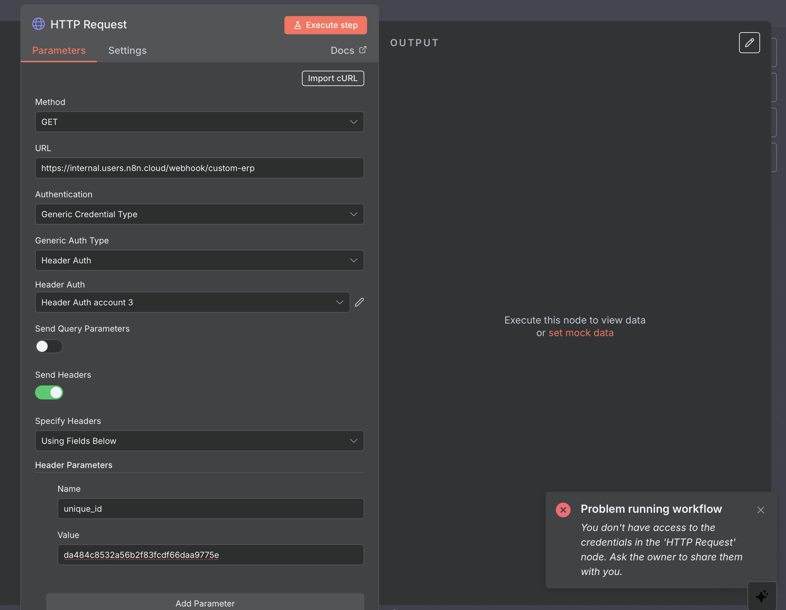Viewport: 786px width, 610px height.
Task: Click into the URL input field
Action: [199, 168]
